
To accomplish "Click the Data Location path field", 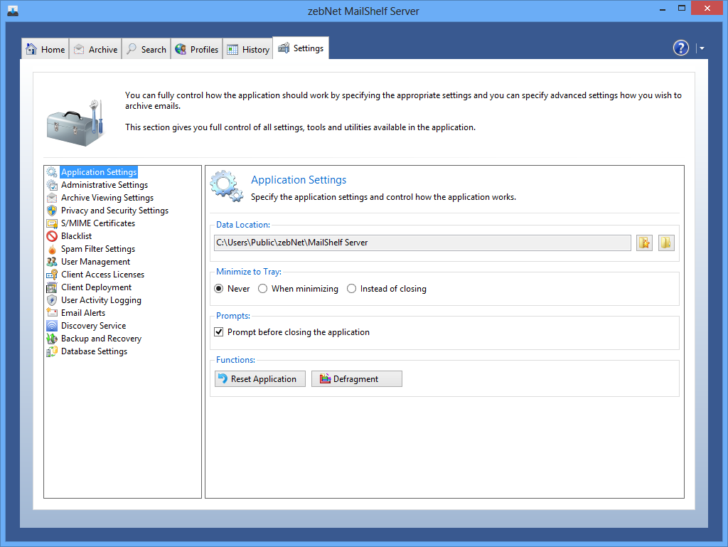I will (422, 243).
